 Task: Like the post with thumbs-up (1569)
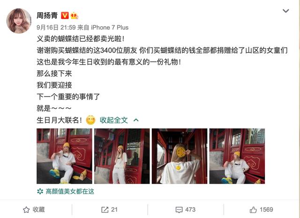261,210
